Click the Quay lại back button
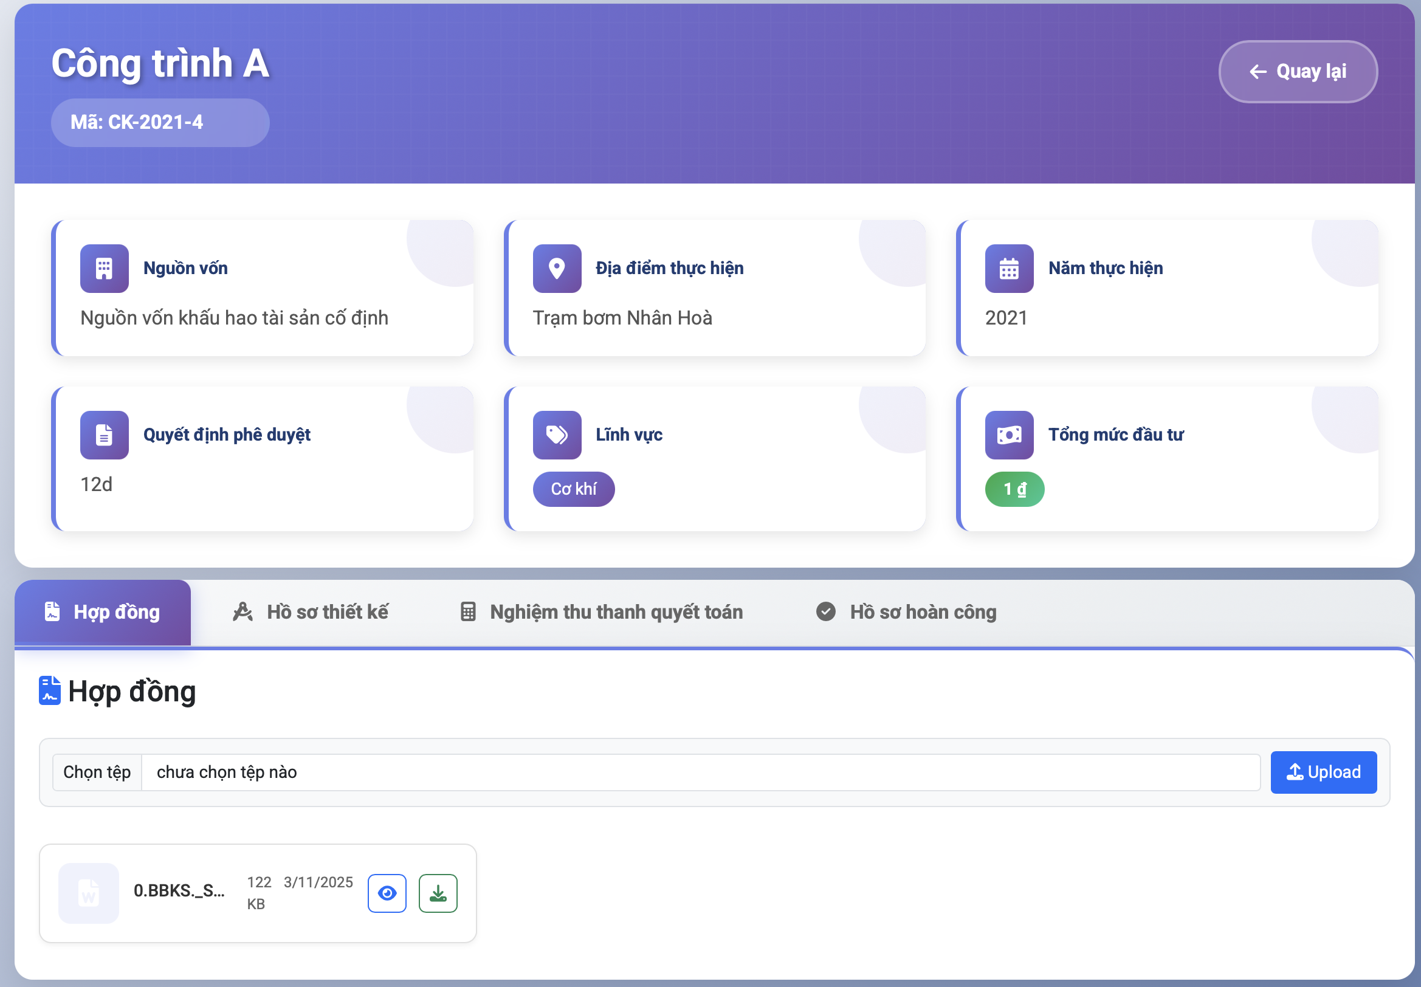 coord(1298,72)
